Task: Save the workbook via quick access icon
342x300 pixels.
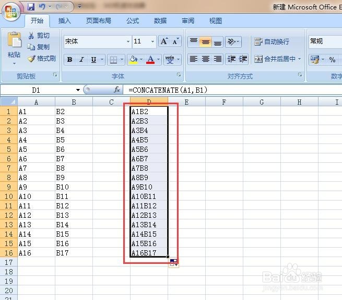Action: click(x=31, y=7)
